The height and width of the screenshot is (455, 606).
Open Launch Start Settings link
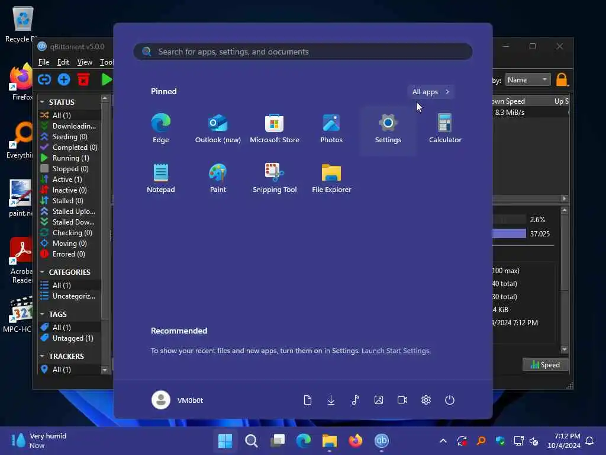396,351
